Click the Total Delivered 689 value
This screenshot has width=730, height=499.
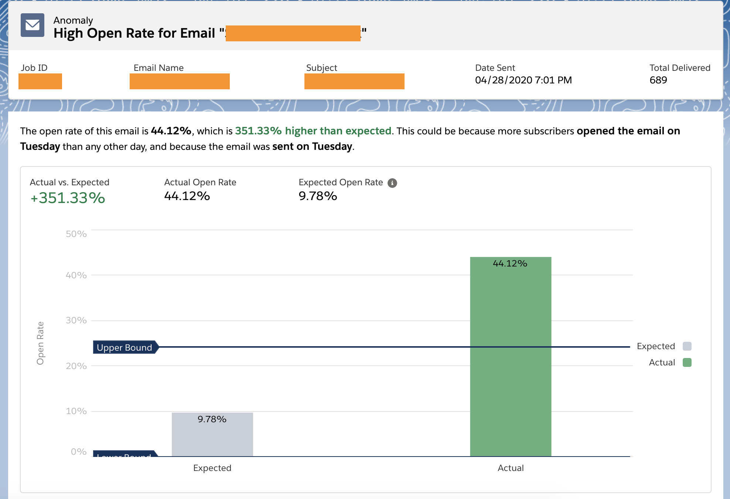coord(658,80)
